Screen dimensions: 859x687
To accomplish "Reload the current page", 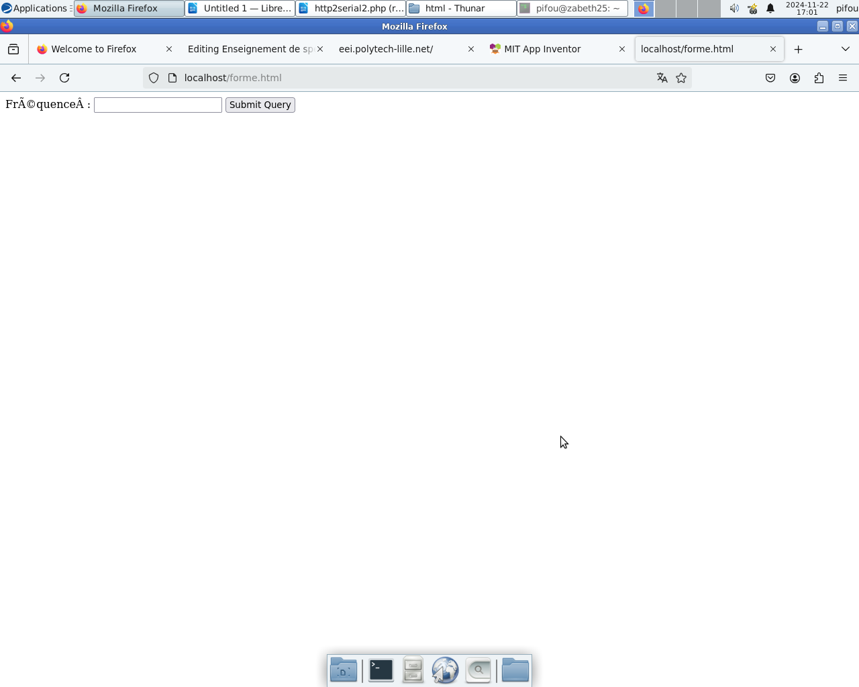I will 64,78.
